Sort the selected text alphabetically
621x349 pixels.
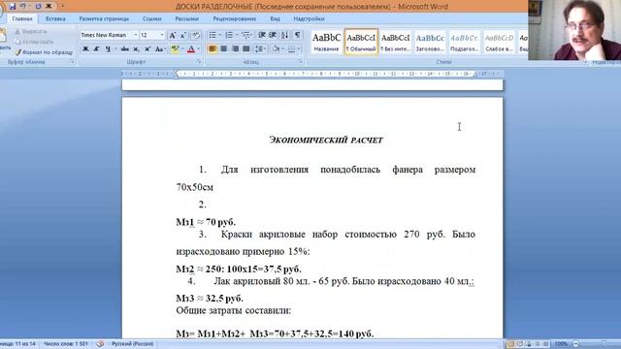(284, 36)
